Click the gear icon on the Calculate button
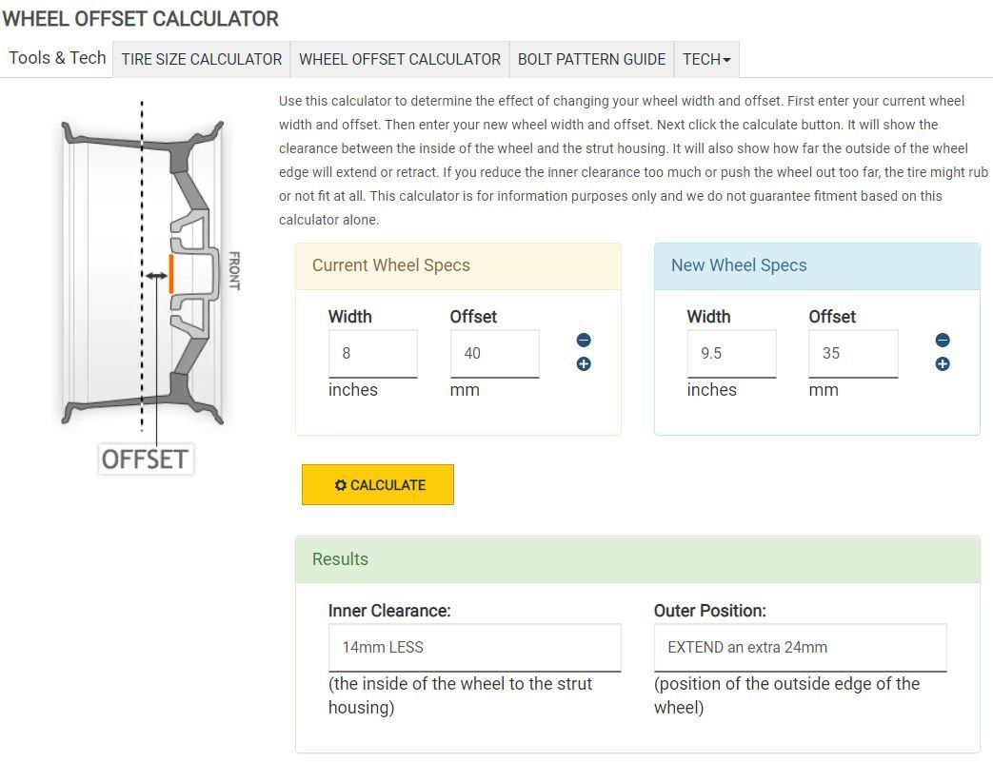The width and height of the screenshot is (993, 762). [x=343, y=485]
